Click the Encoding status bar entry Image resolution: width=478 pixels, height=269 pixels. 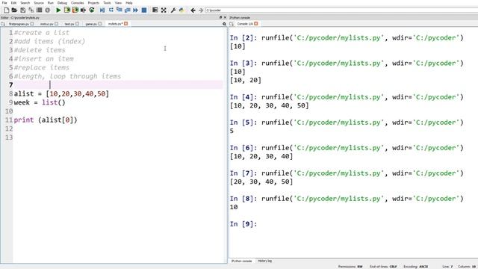416,267
